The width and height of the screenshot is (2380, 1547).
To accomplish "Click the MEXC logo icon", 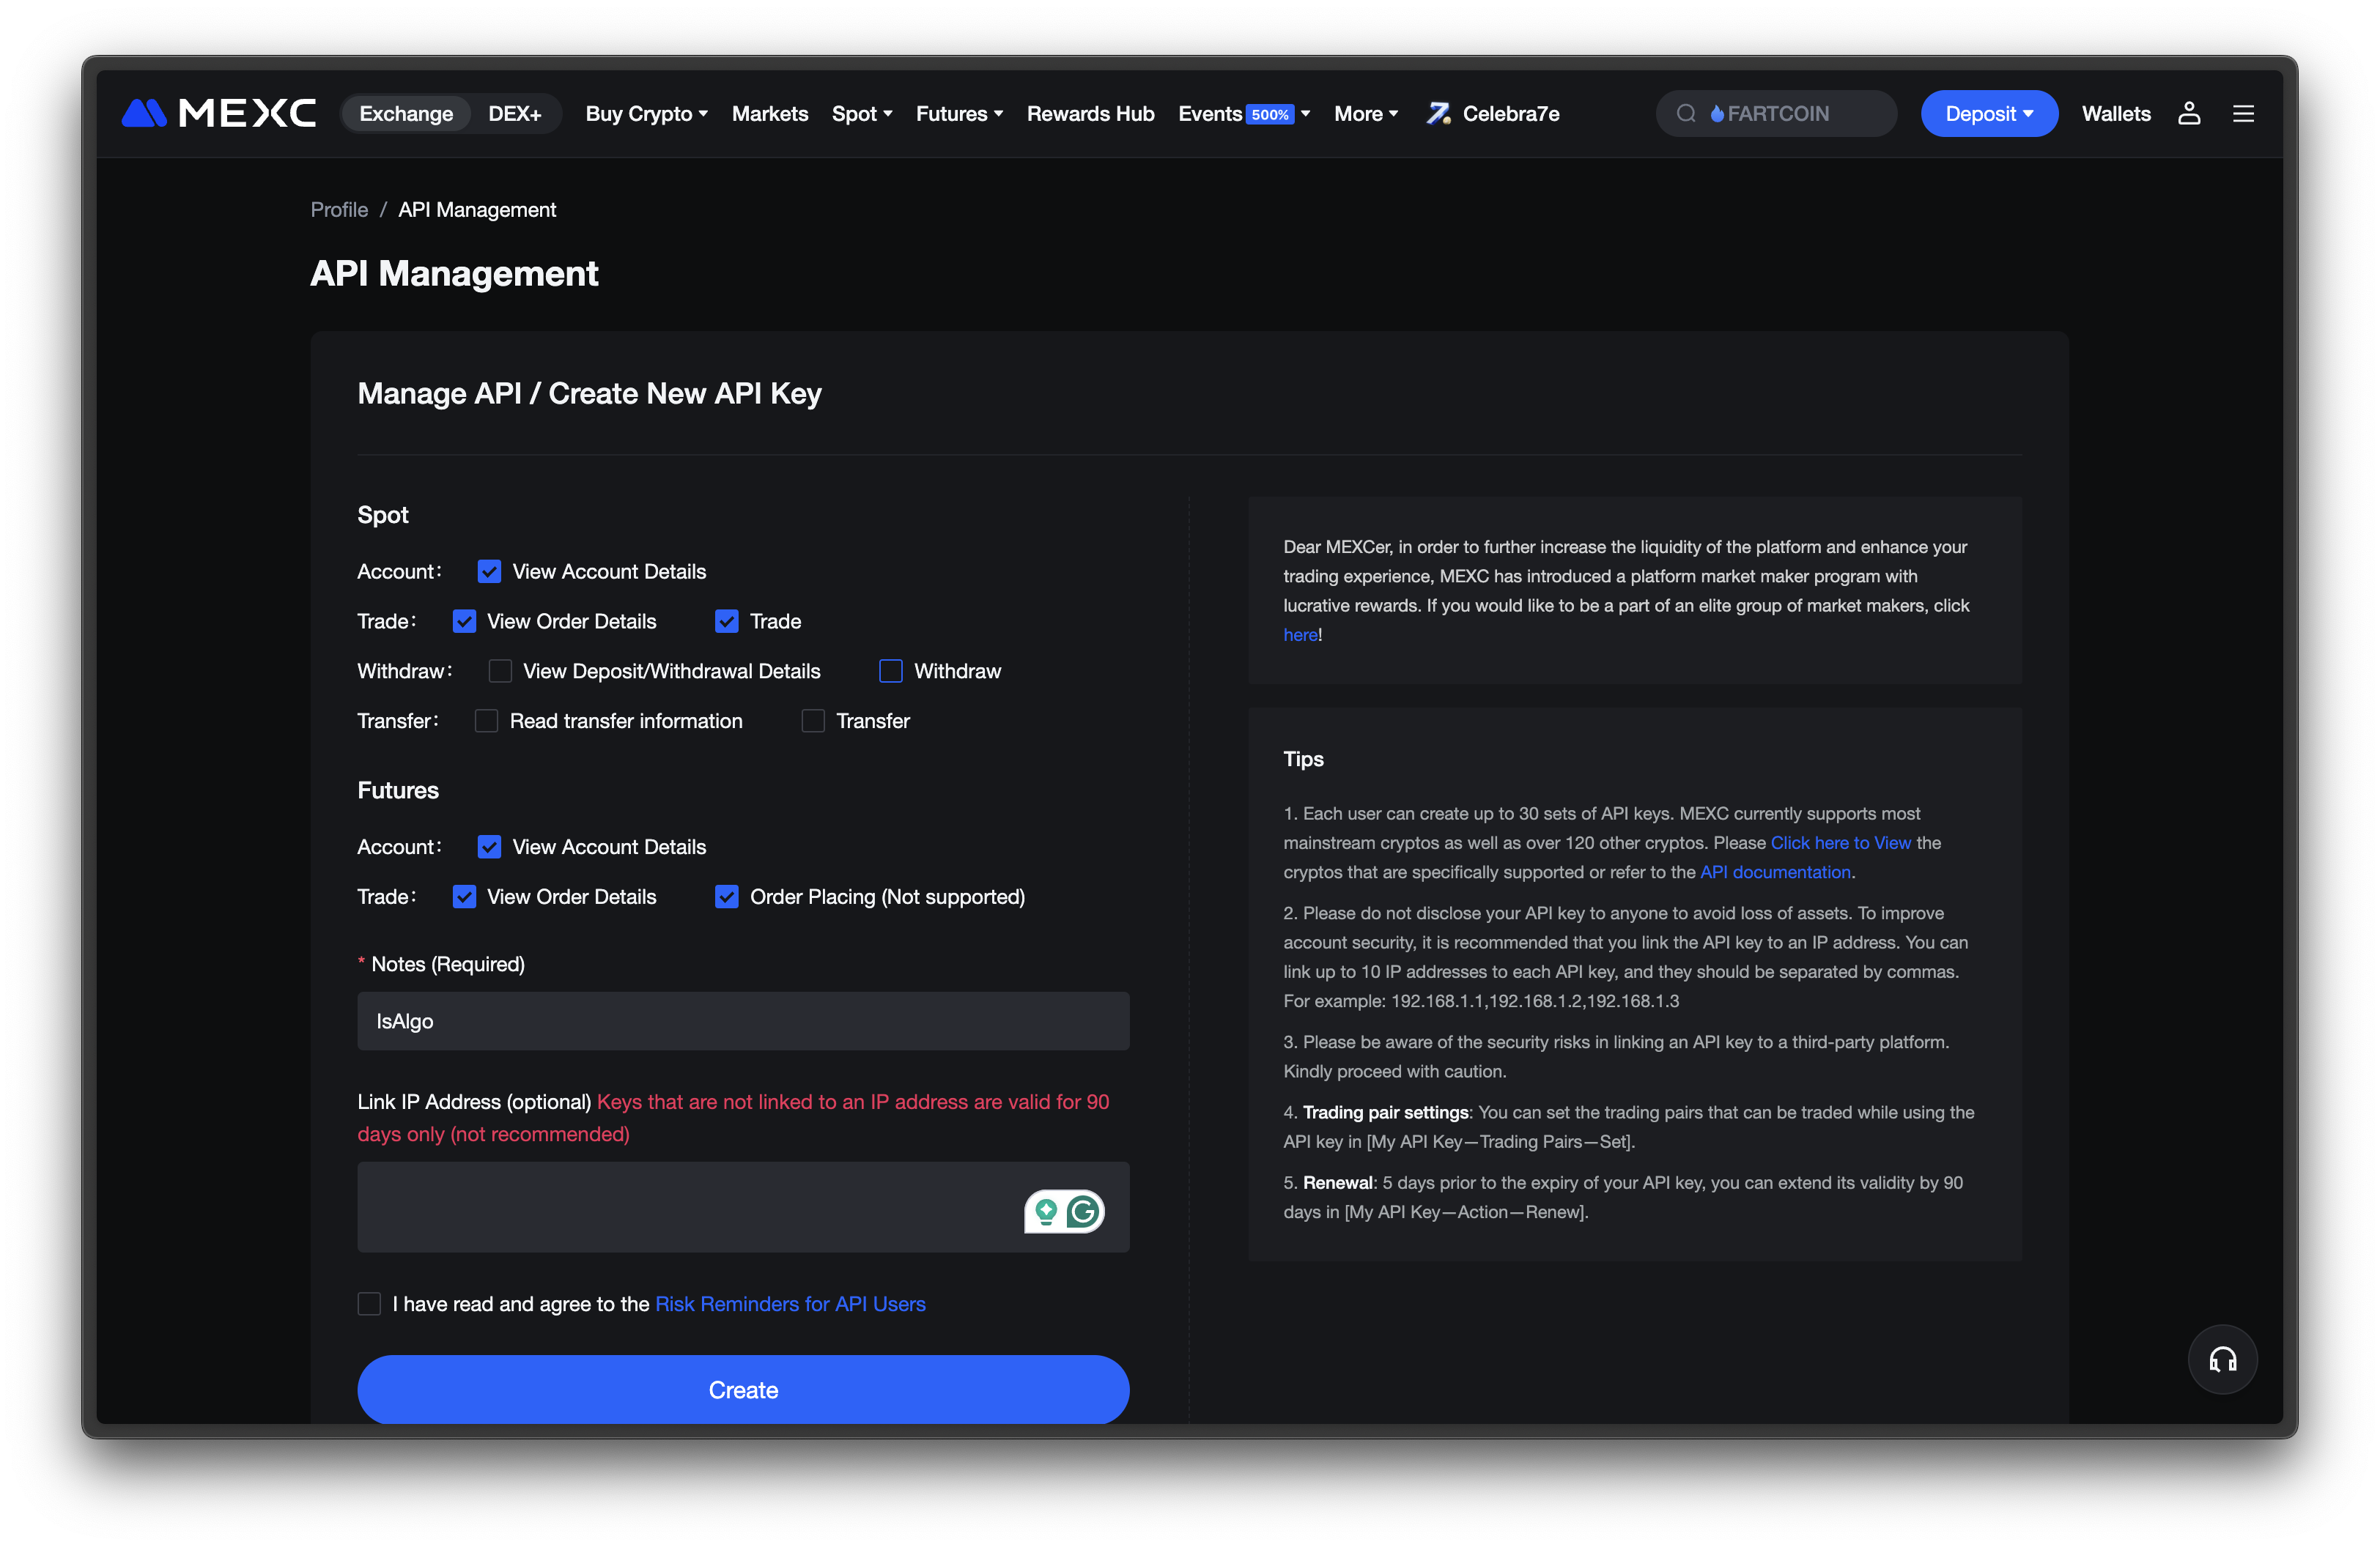I will coord(144,113).
